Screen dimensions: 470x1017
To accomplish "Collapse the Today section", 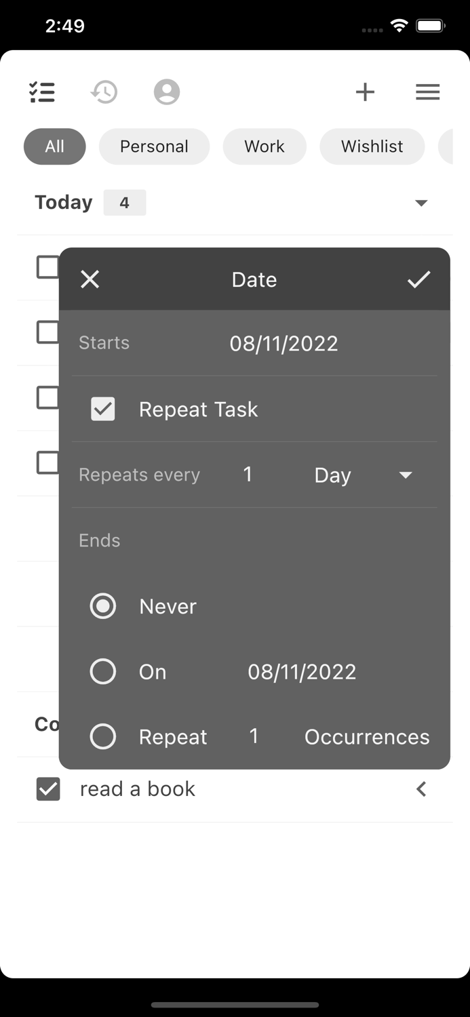I will click(421, 202).
